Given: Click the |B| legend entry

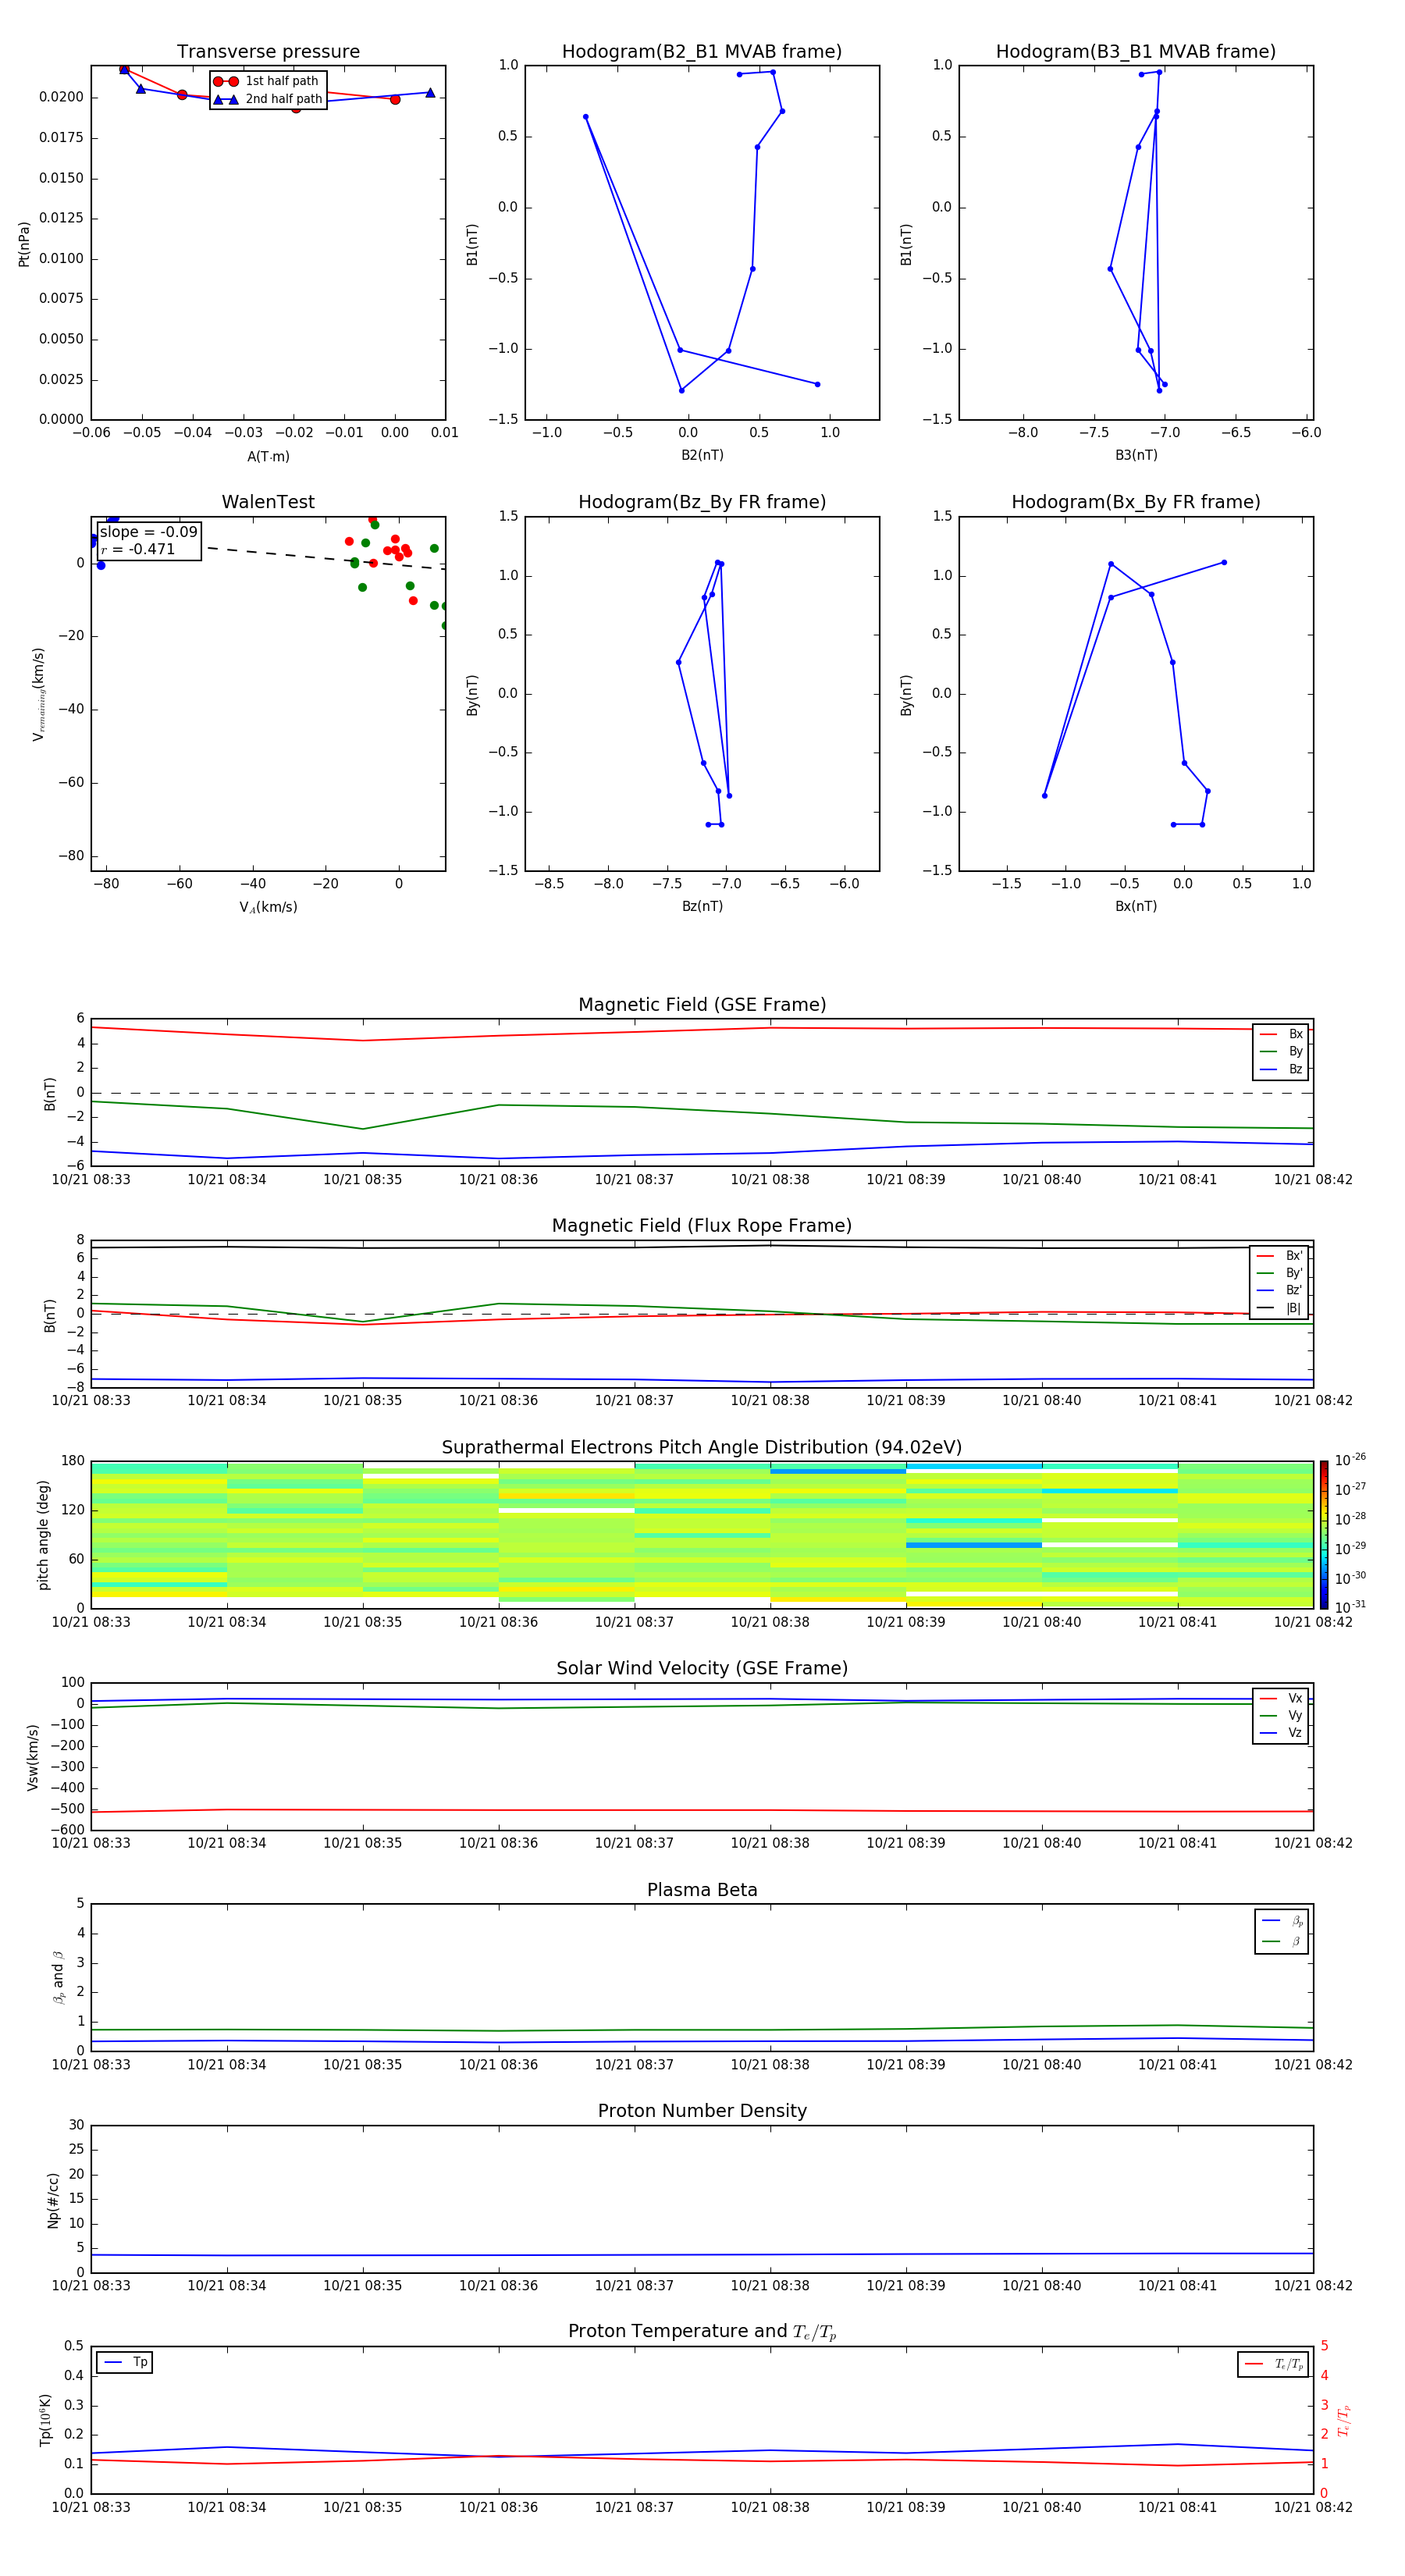Looking at the screenshot, I should point(1279,1308).
